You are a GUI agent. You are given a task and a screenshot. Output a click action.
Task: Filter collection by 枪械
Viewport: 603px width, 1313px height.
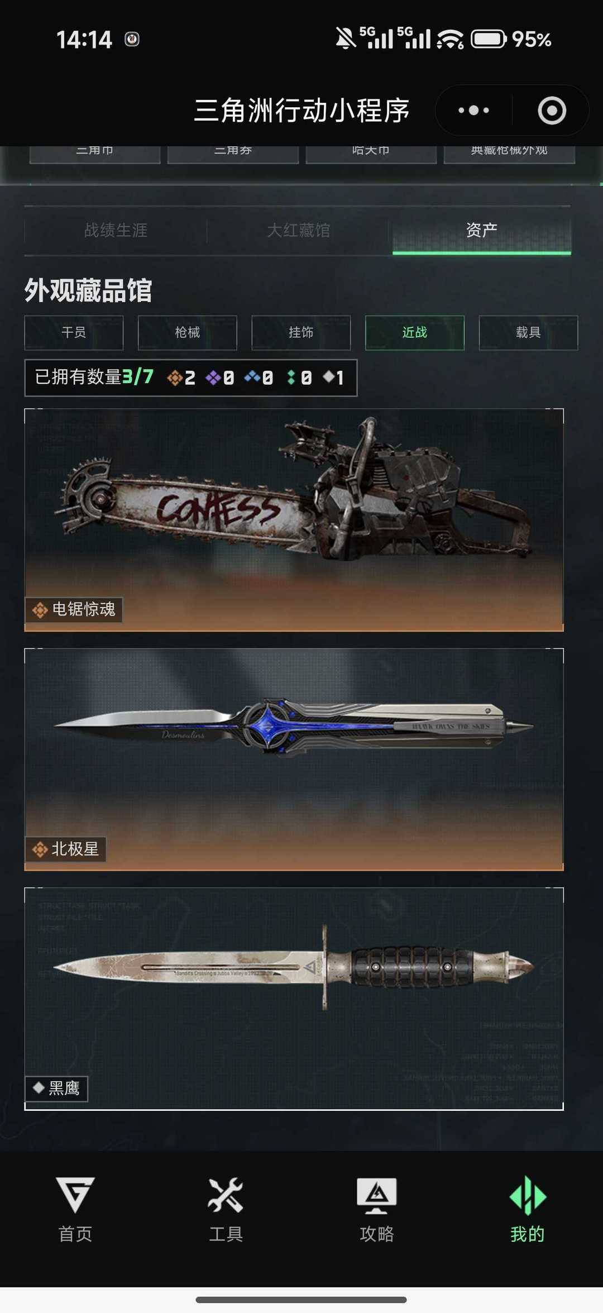point(187,333)
